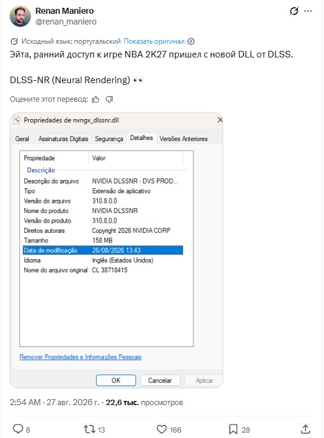
Task: Share the tweet via upload icon
Action: (x=306, y=429)
